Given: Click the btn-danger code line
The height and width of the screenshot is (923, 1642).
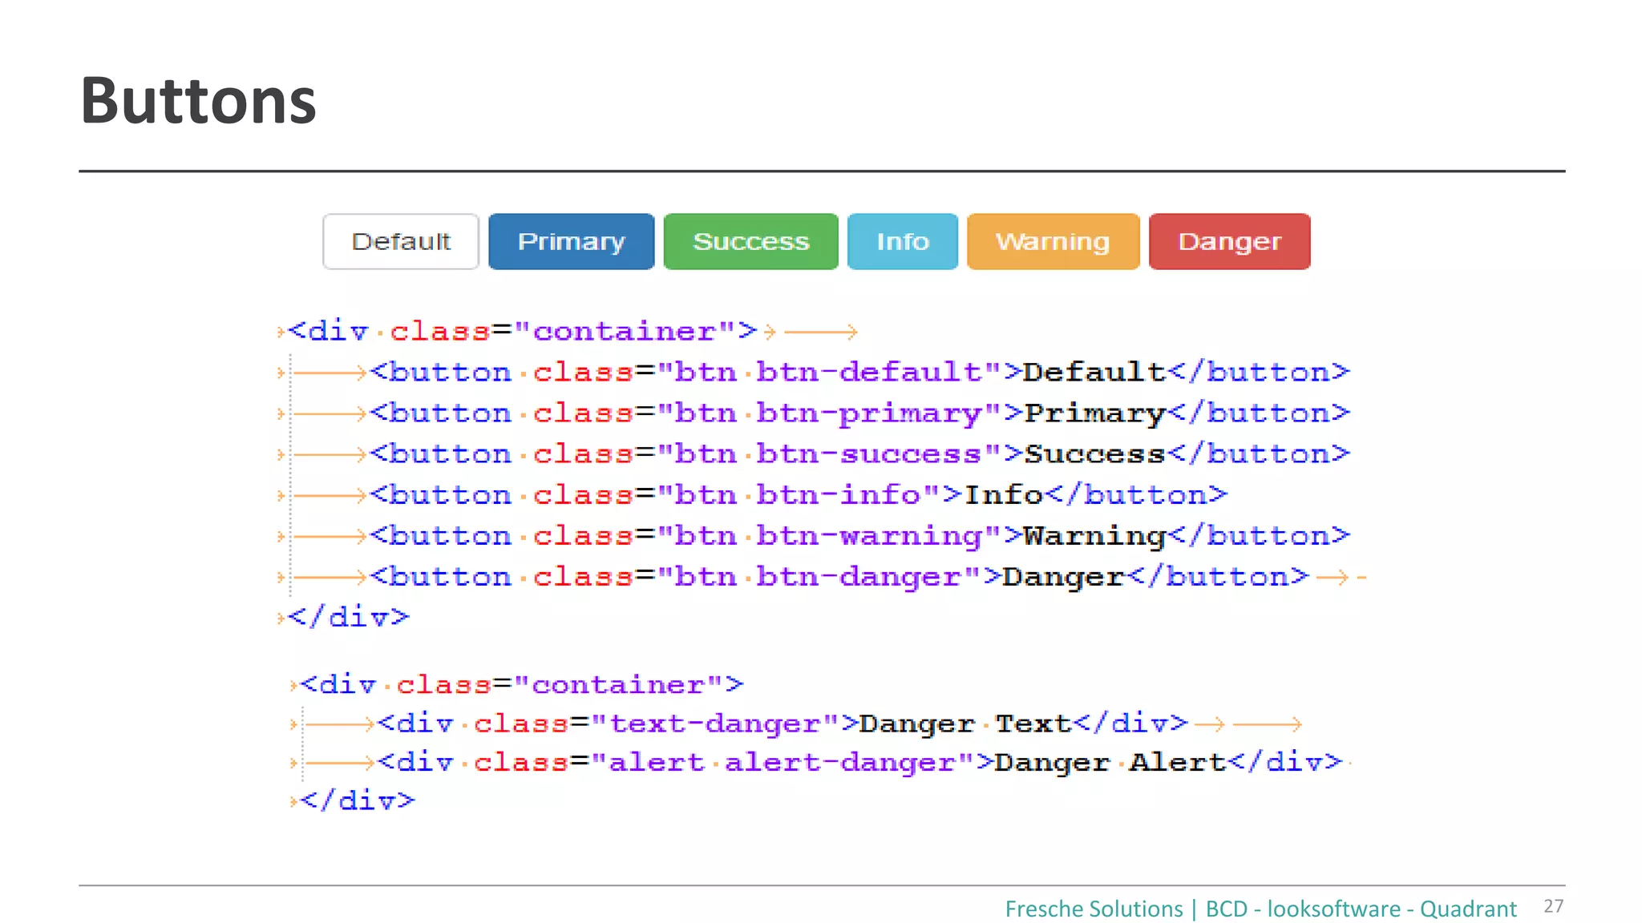Looking at the screenshot, I should click(x=838, y=576).
